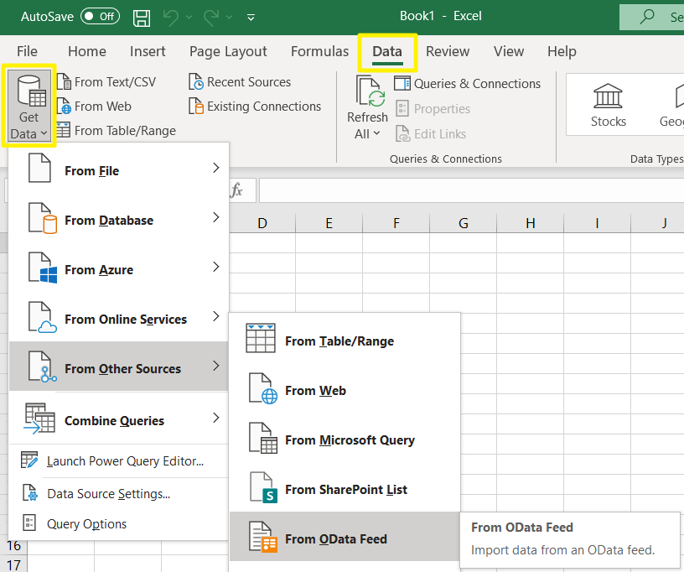Switch to the Review tab
Image resolution: width=684 pixels, height=572 pixels.
(447, 51)
